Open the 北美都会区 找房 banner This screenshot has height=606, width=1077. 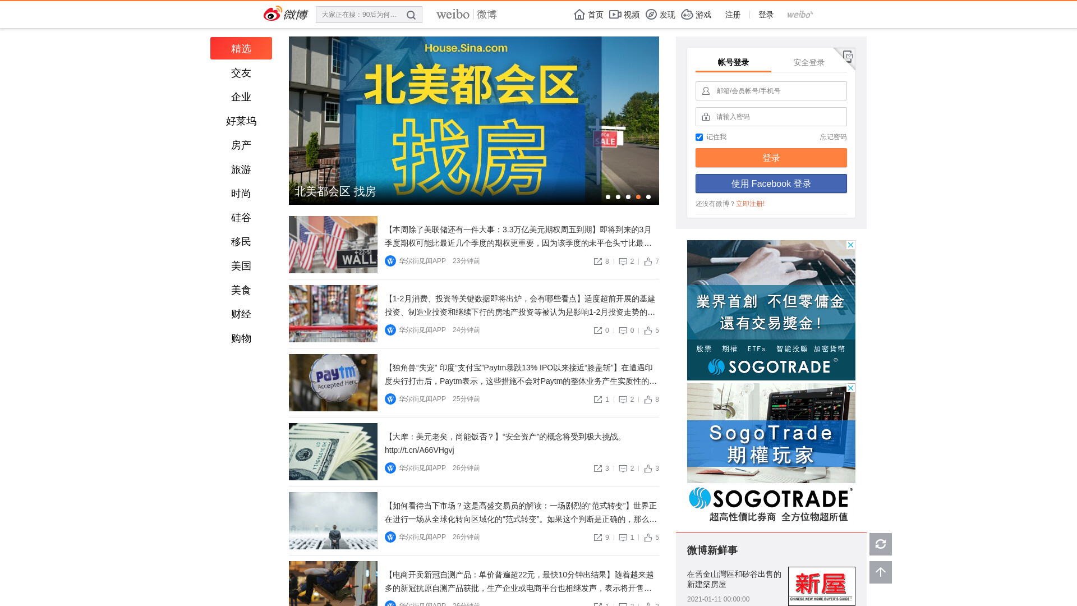point(474,121)
